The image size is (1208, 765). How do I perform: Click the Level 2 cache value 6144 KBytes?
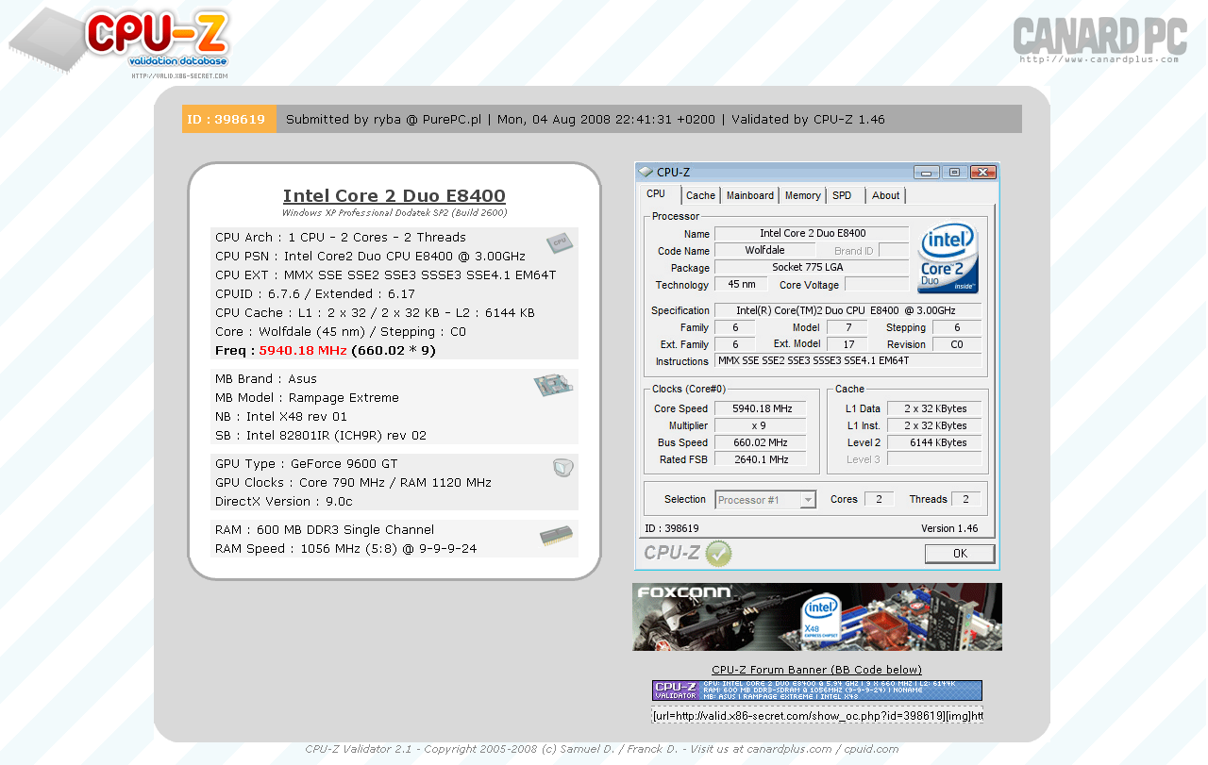pos(934,442)
